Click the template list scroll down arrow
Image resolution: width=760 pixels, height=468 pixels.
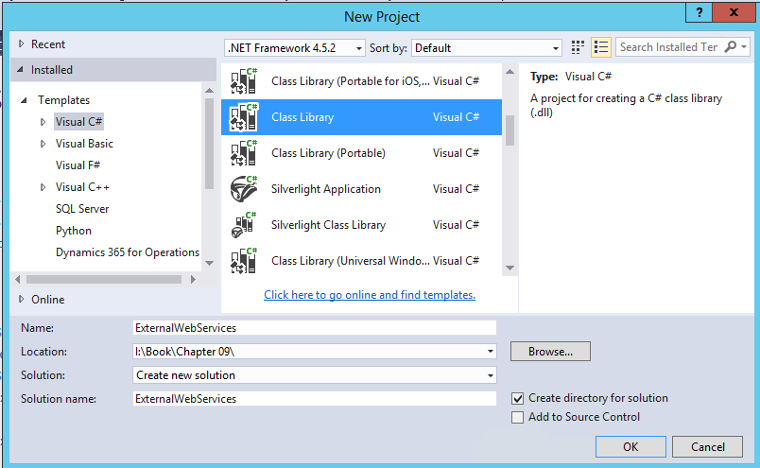pyautogui.click(x=510, y=268)
